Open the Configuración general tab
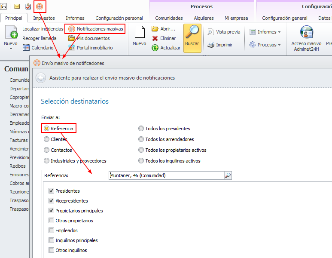Screen dimensions: 332x258 pos(285,18)
